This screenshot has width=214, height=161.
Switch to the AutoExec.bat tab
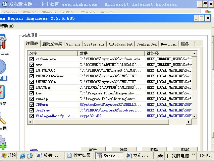click(120, 44)
